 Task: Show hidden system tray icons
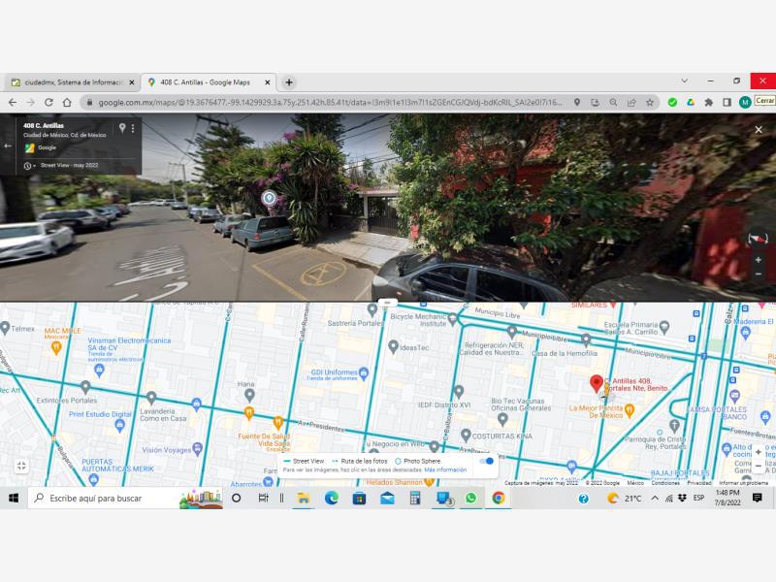[655, 498]
